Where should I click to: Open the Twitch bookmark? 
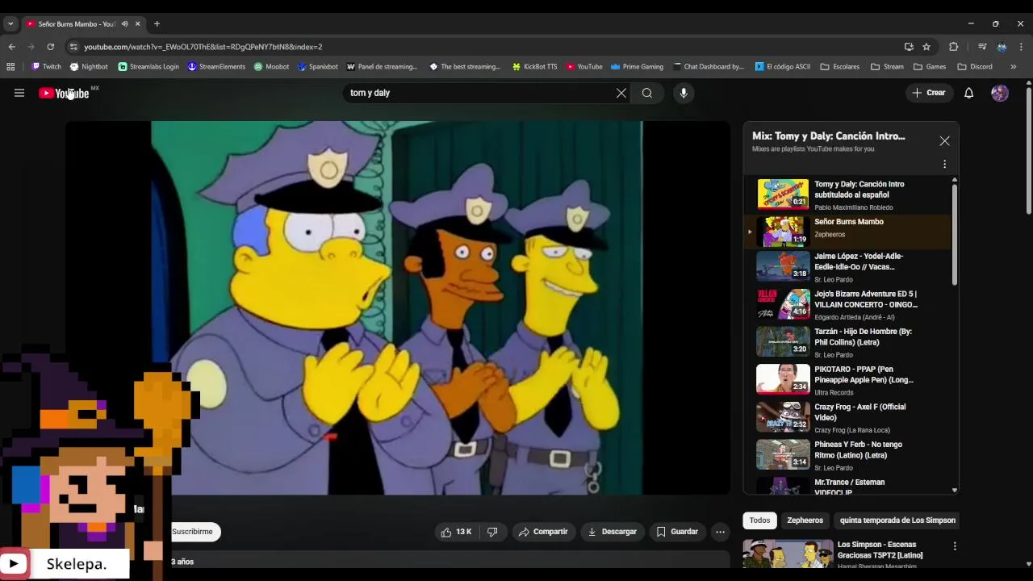pyautogui.click(x=46, y=67)
